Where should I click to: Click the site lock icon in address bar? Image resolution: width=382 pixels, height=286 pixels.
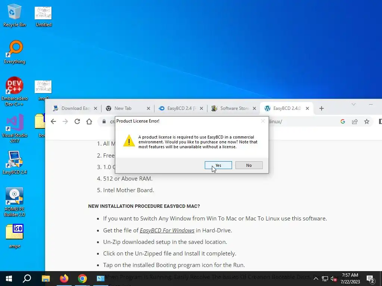click(104, 121)
